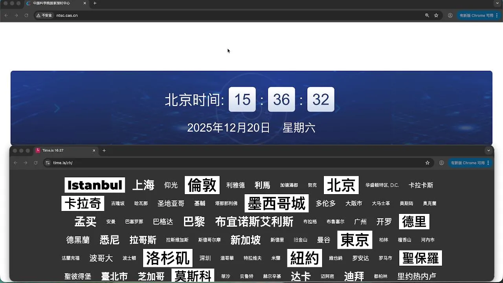Viewport: 503px width, 283px height.
Task: Open the 仰光 city link
Action: [171, 185]
